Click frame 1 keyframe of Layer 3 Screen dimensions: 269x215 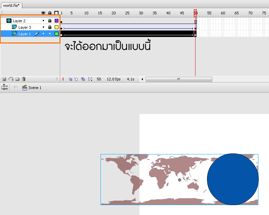coord(62,28)
